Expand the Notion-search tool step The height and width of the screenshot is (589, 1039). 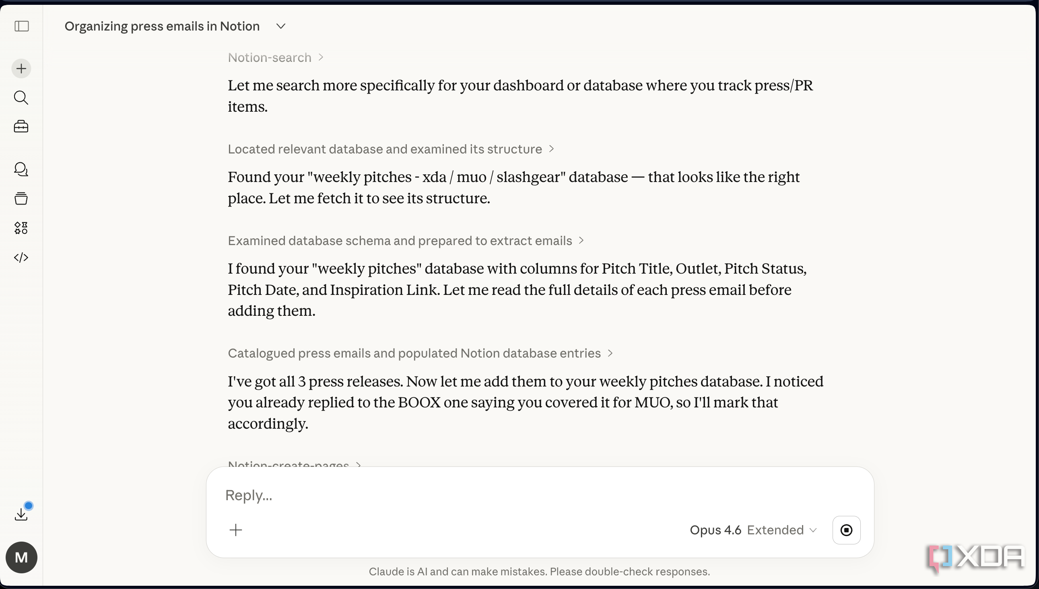(x=276, y=57)
